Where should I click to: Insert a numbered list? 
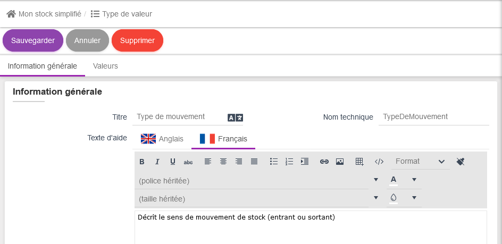tap(289, 162)
